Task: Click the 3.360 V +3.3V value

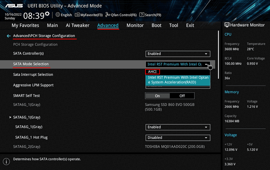Action: click(230, 164)
